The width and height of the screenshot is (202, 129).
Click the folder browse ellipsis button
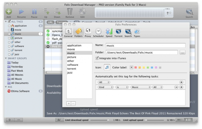click(x=183, y=53)
